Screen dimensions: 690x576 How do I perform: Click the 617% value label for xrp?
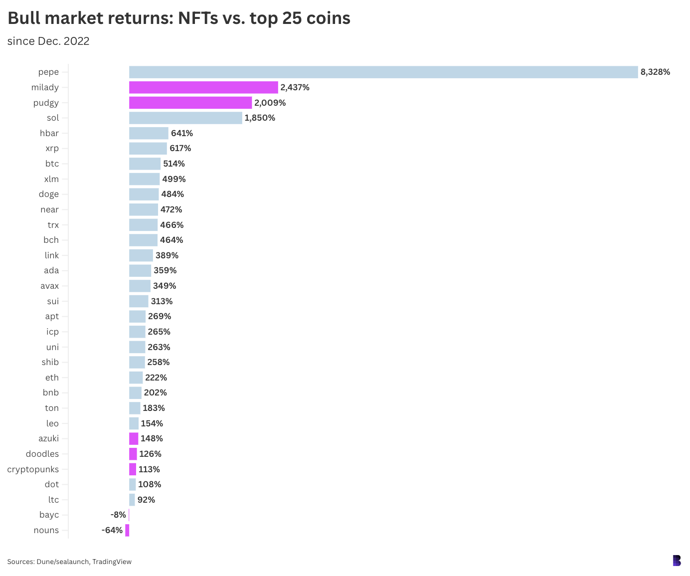click(x=180, y=149)
